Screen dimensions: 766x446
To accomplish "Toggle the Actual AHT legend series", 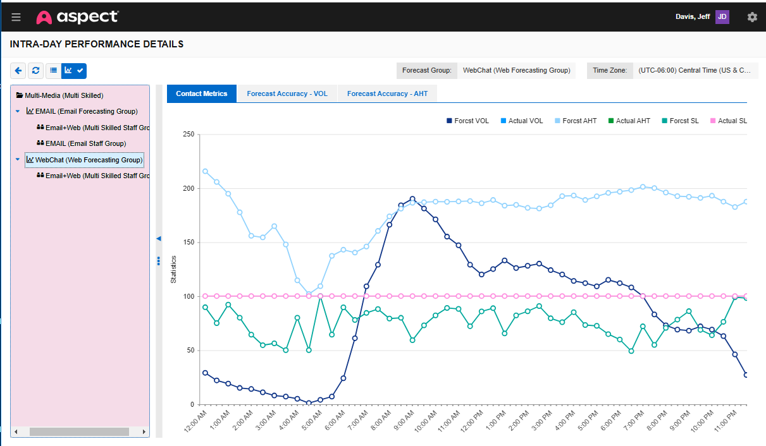I will tap(629, 120).
